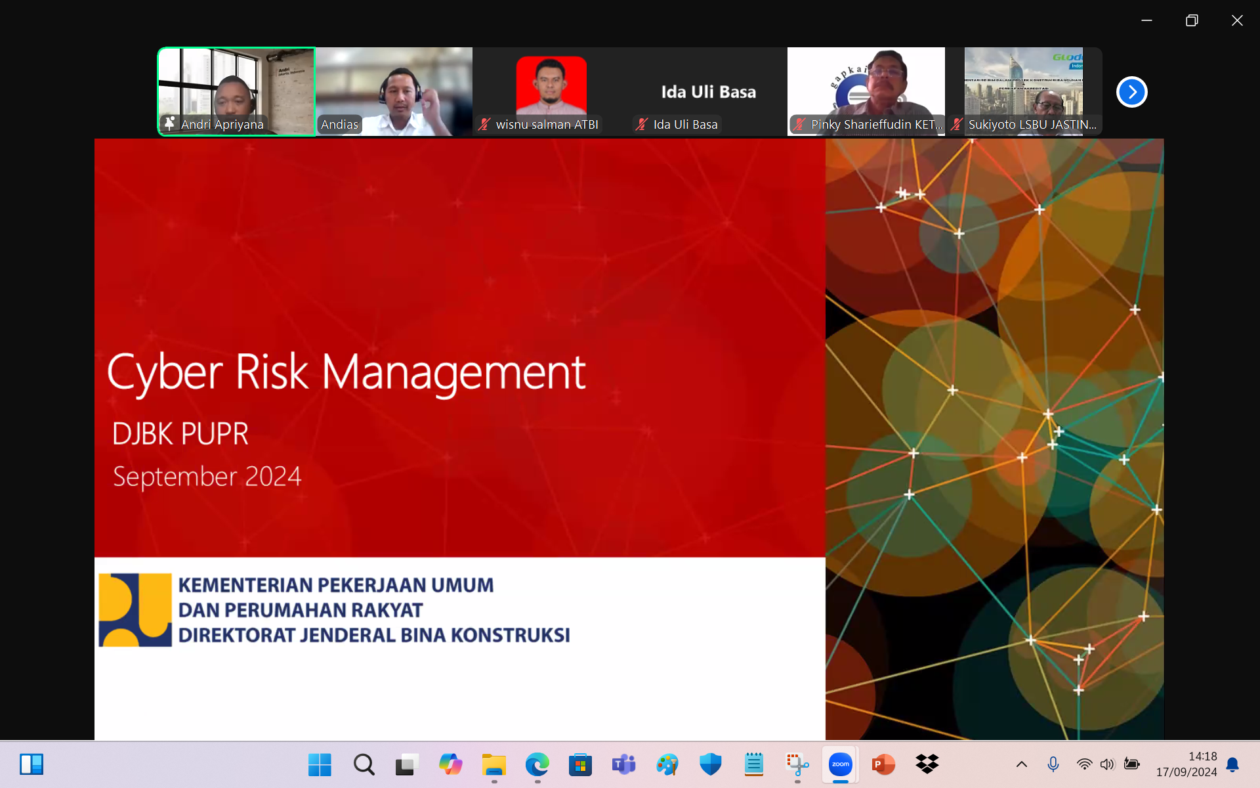This screenshot has width=1260, height=788.
Task: Click muted mic icon beside Sukiyoto
Action: (x=957, y=124)
